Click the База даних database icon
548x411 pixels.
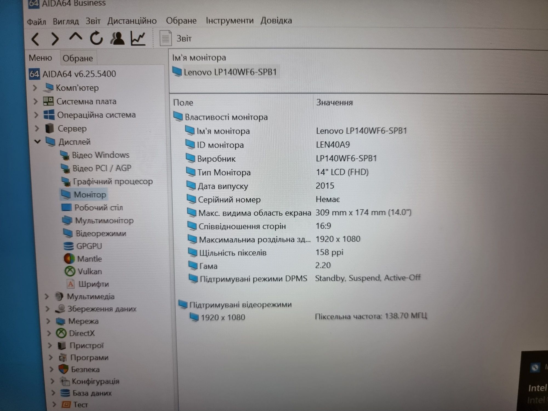[65, 393]
